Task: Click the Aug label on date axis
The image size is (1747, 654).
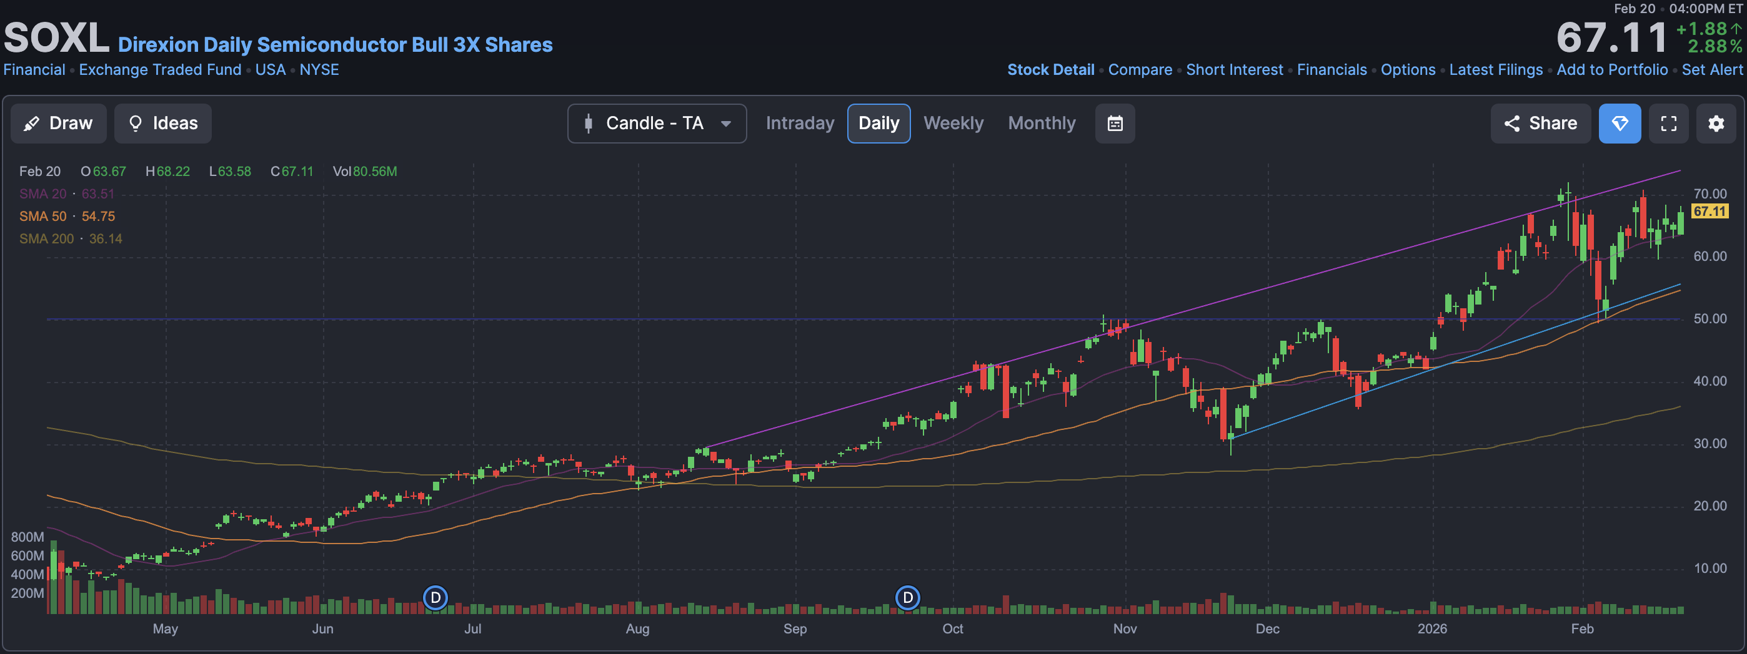Action: (x=637, y=628)
